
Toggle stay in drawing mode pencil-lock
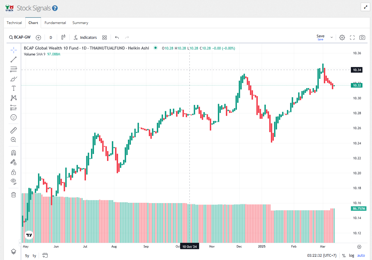[x=13, y=162]
